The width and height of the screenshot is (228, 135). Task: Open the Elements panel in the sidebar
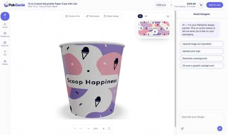pos(5,44)
